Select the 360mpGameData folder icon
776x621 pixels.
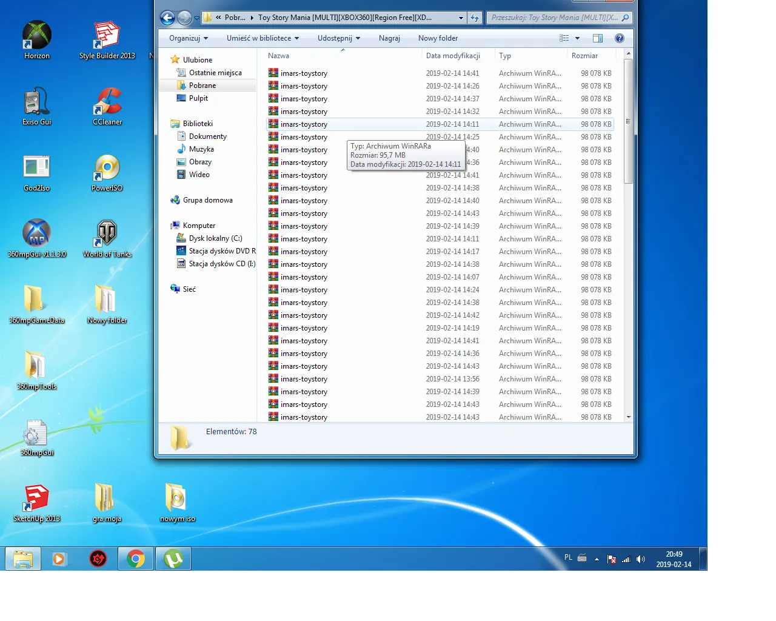tap(37, 304)
